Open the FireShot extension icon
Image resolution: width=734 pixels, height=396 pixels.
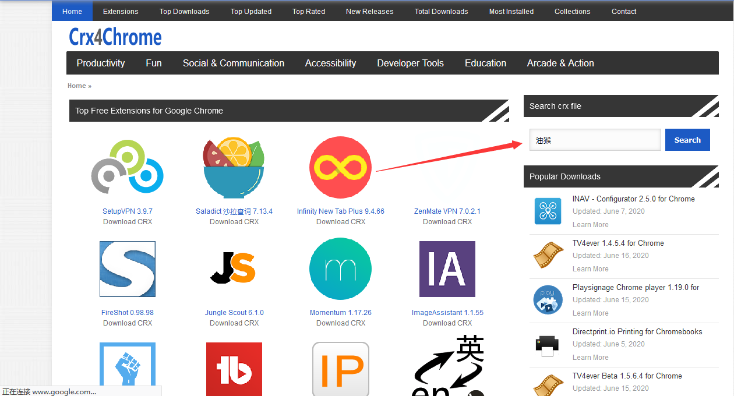(x=128, y=269)
